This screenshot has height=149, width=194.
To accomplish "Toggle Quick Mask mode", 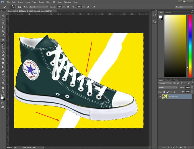I will click(x=3, y=103).
